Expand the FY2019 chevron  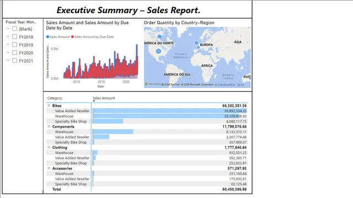[x=8, y=45]
